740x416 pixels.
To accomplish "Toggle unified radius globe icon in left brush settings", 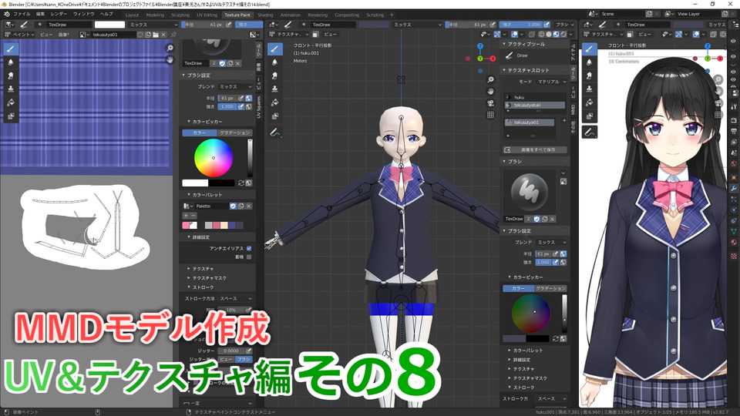I will (x=249, y=98).
